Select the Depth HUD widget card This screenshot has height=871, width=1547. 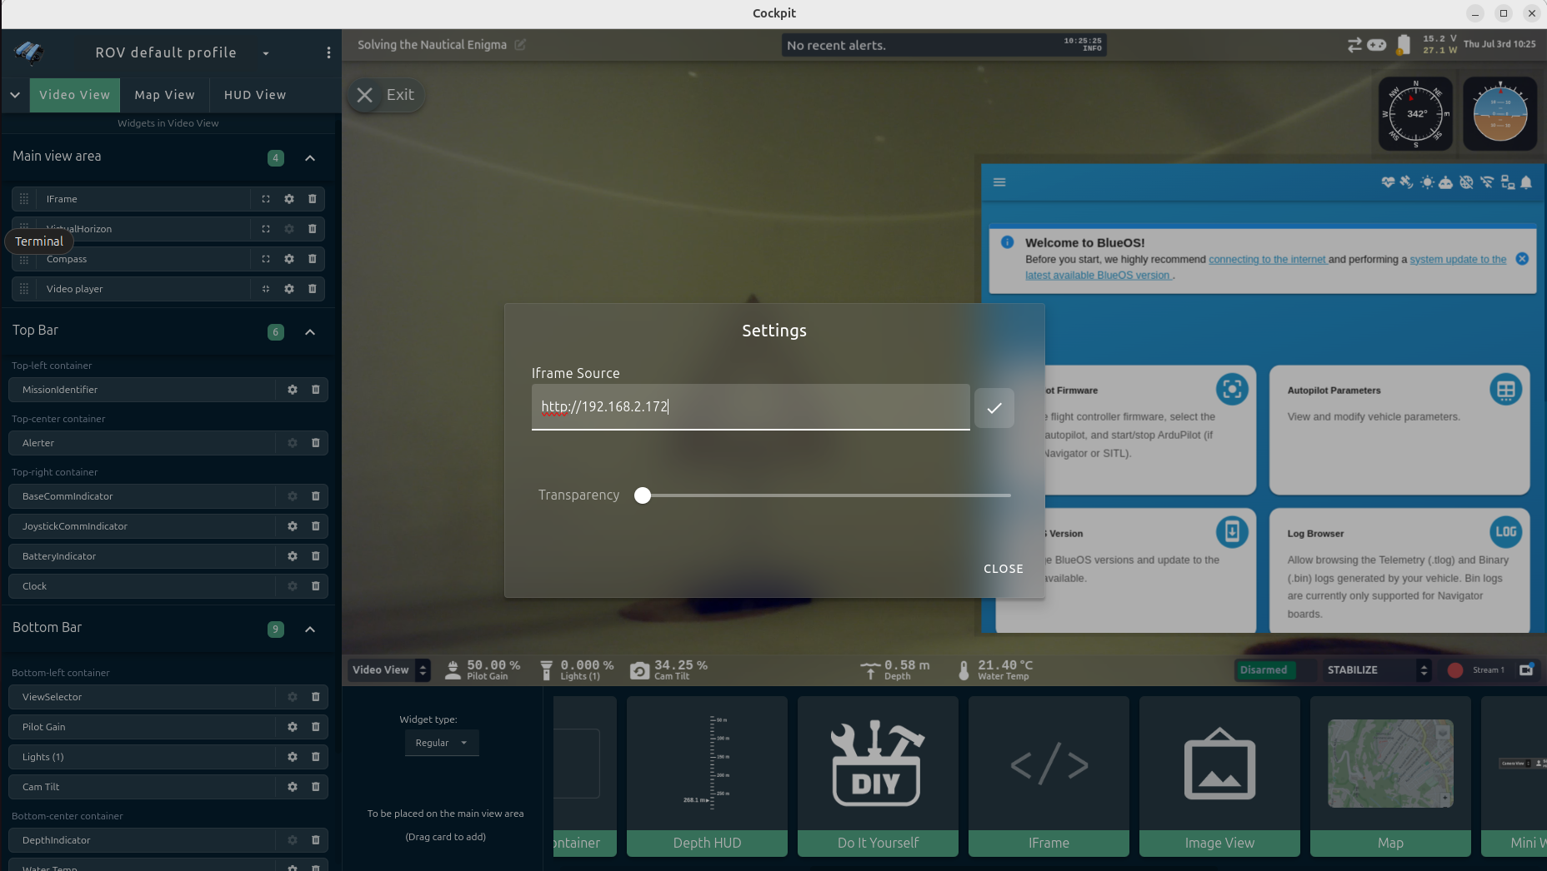[x=707, y=776]
